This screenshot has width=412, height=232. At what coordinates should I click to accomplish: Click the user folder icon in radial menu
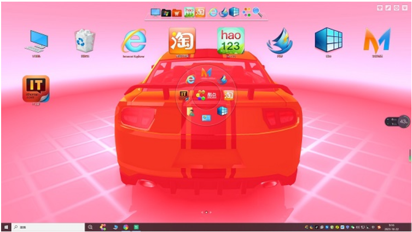190,111
